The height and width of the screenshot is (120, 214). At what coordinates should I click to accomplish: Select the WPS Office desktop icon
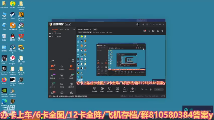(21, 37)
